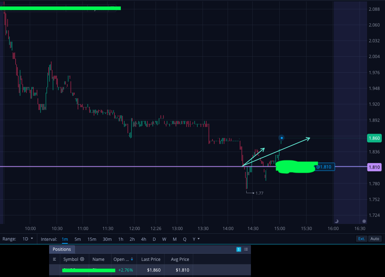Click the purple 1.810 price line label
This screenshot has width=385, height=277.
375,167
